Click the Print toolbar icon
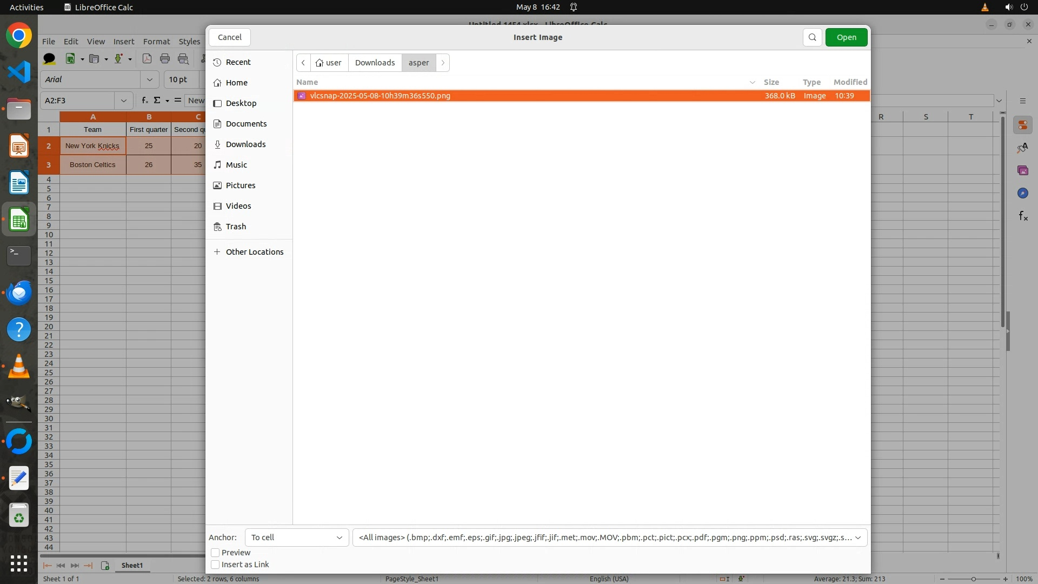The image size is (1038, 584). 165,59
